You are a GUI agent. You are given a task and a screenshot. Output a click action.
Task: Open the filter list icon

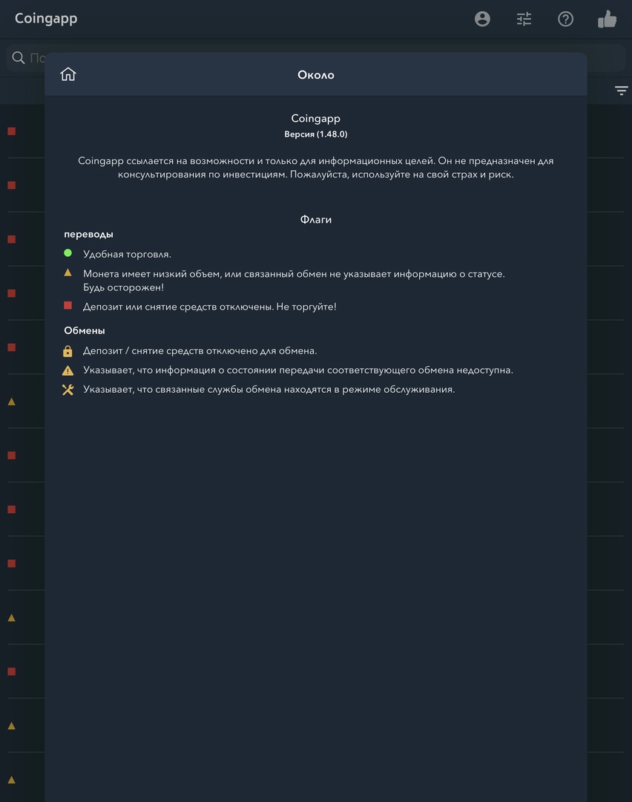click(x=622, y=91)
